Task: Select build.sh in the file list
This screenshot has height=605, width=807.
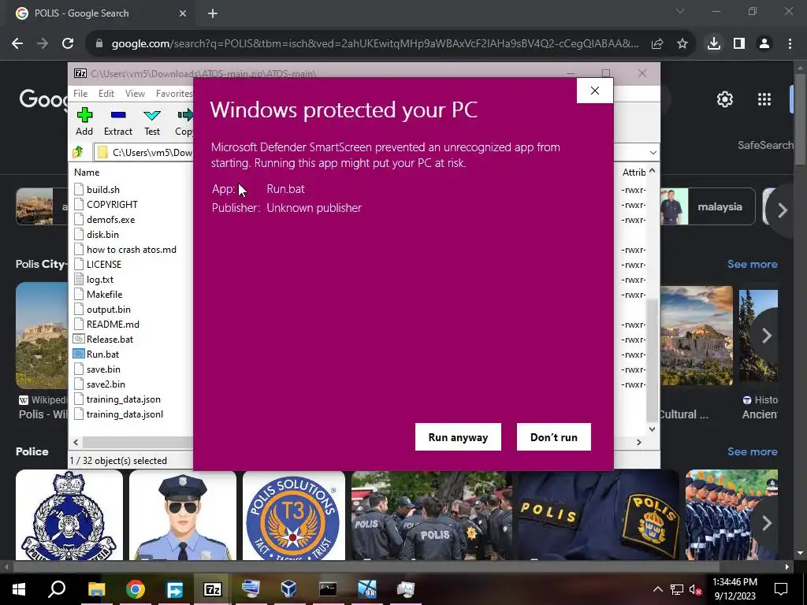Action: click(103, 190)
